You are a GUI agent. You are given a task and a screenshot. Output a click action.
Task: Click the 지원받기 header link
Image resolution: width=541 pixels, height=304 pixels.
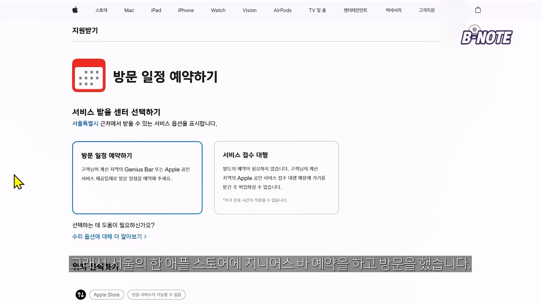coord(85,30)
